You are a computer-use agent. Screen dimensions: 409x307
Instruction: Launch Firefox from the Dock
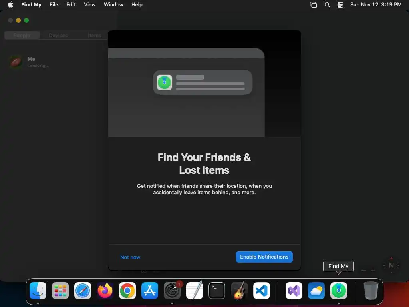point(105,291)
